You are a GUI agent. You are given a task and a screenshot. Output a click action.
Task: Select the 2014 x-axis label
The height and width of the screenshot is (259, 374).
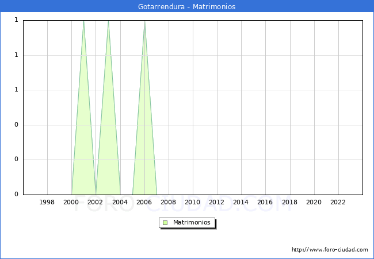pyautogui.click(x=241, y=202)
